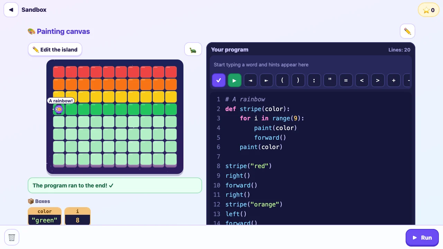The height and width of the screenshot is (249, 443).
Task: Open the star score counter
Action: (428, 10)
